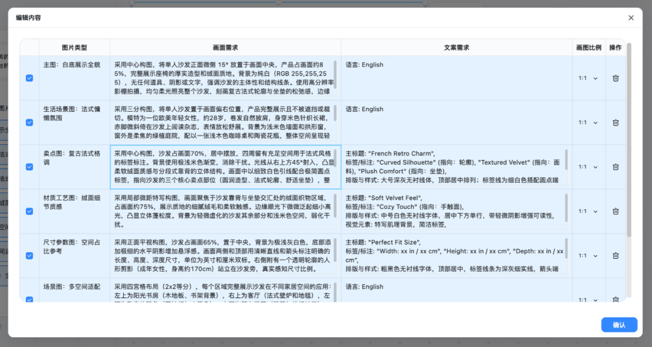This screenshot has height=347, width=652.
Task: Delete the 尺寸参数图：空间占比参考 row
Action: tap(615, 256)
